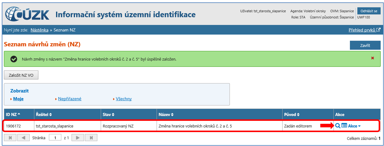Go to the first page of results

pos(10,138)
